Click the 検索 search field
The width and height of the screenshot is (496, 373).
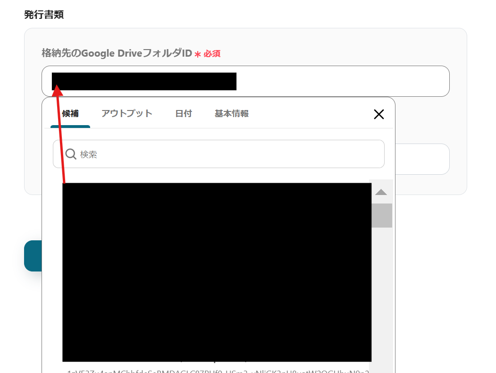point(219,154)
